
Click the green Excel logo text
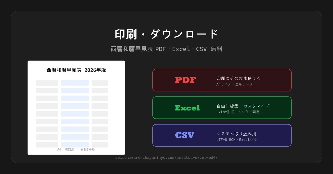(x=187, y=108)
